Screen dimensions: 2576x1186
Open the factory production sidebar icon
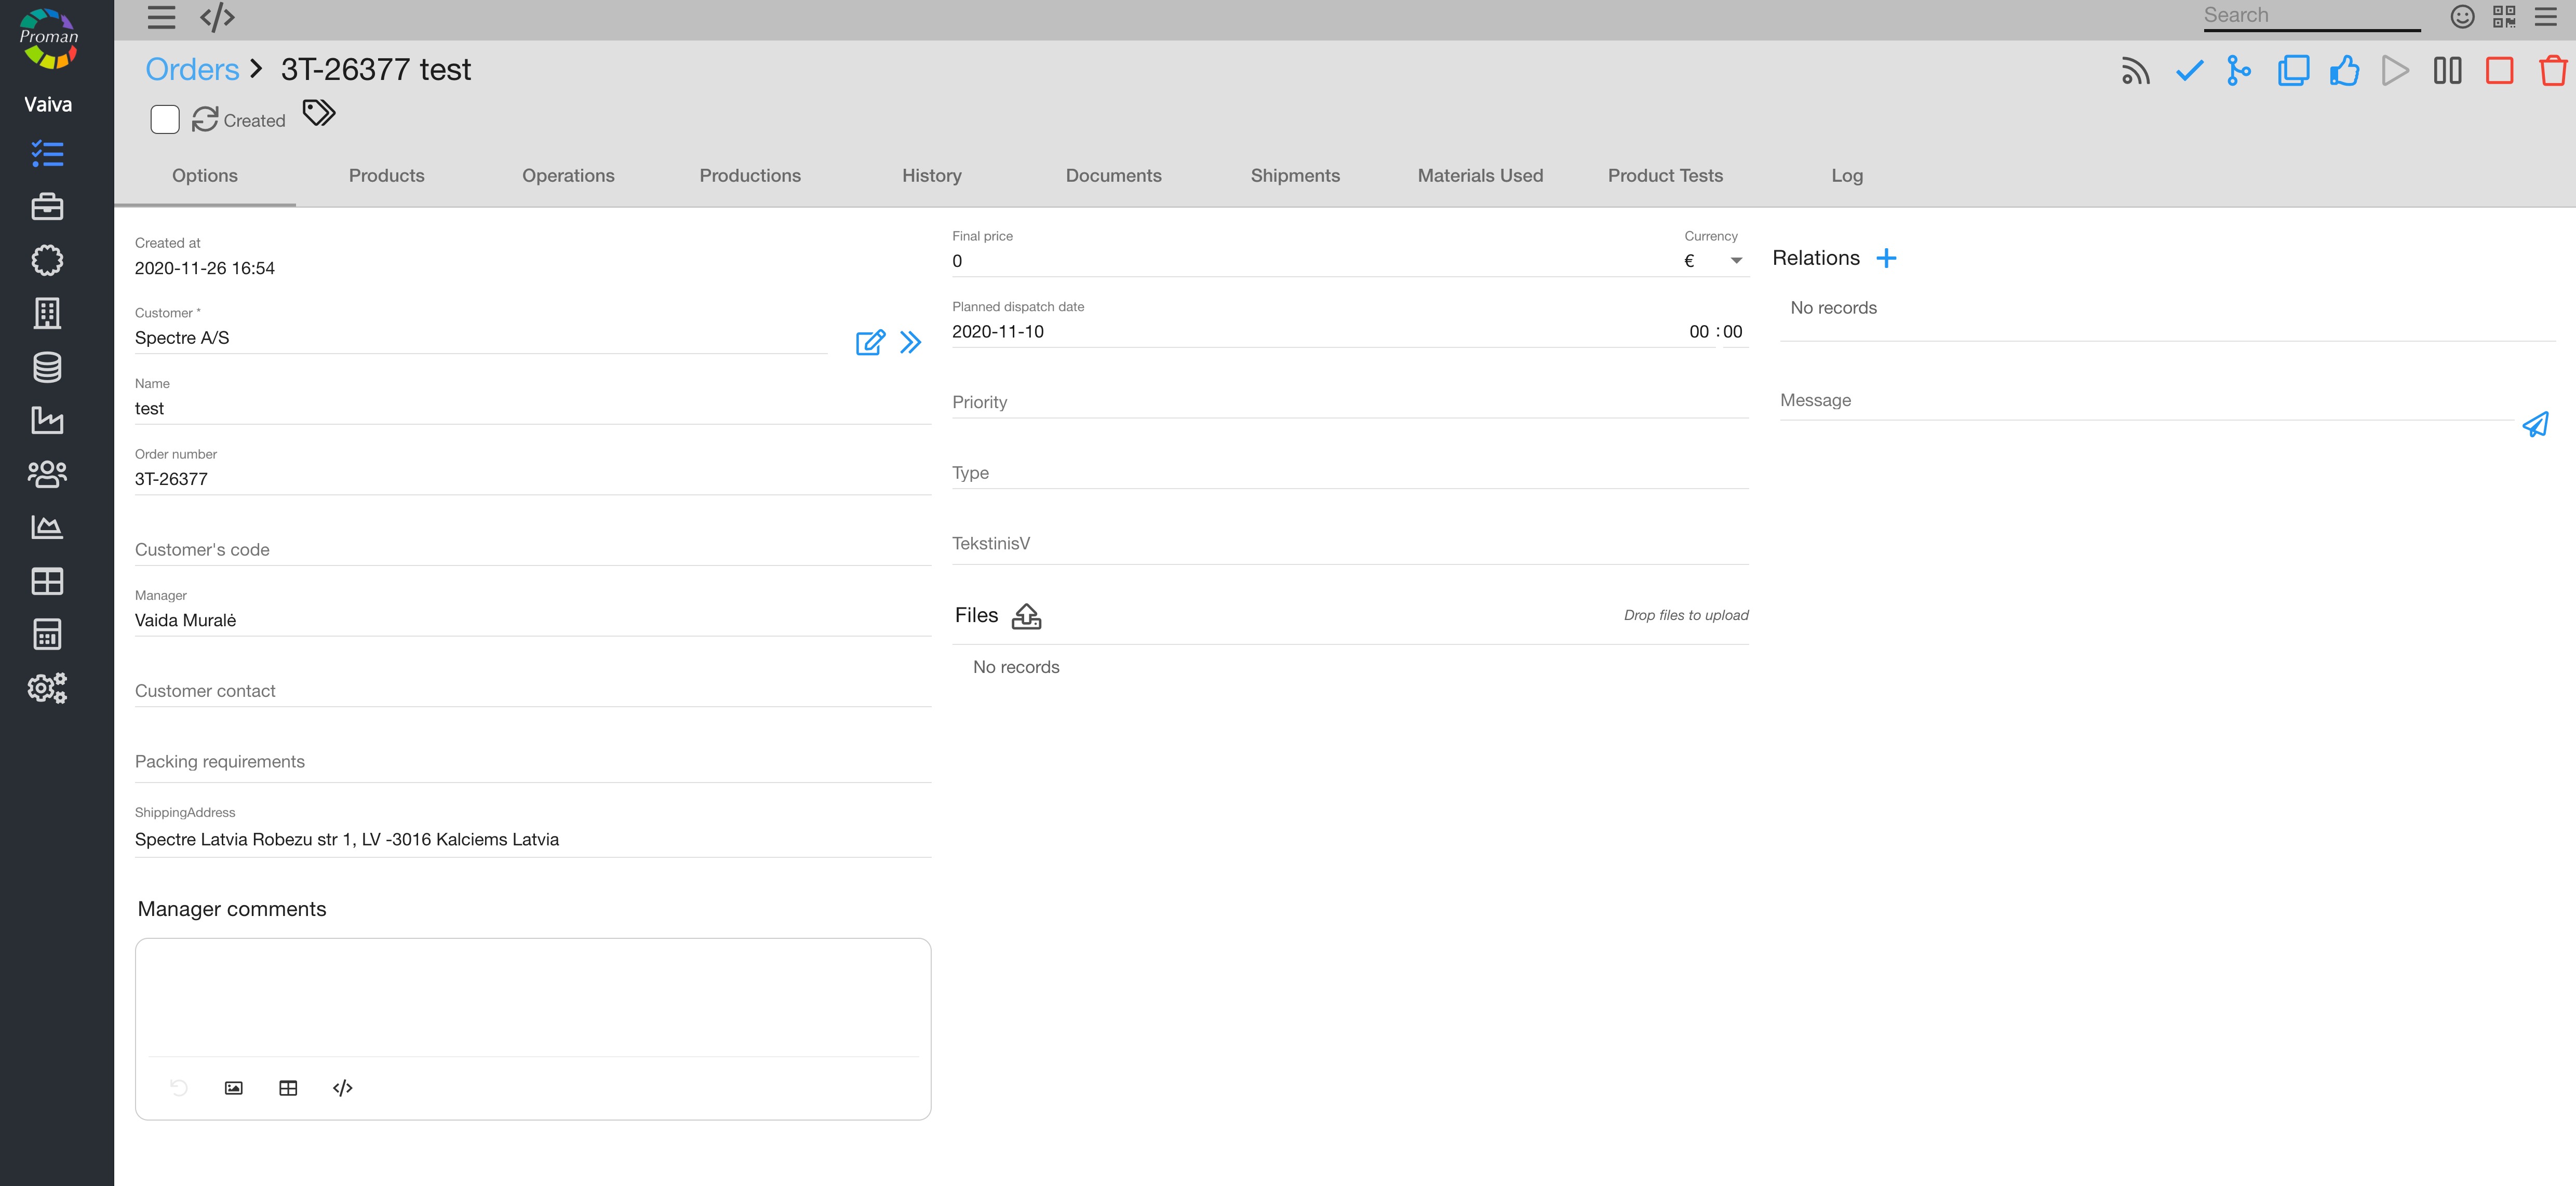click(47, 420)
